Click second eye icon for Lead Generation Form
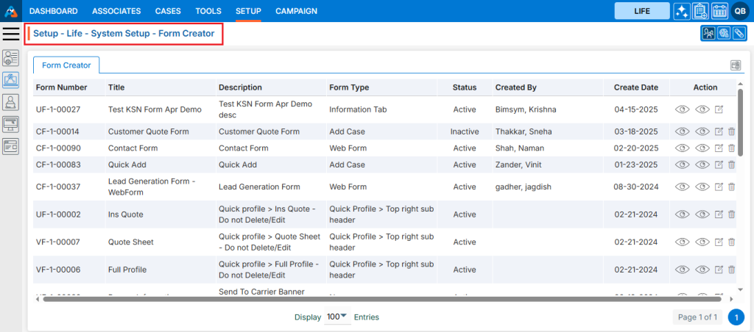Image resolution: width=754 pixels, height=332 pixels. (x=702, y=187)
